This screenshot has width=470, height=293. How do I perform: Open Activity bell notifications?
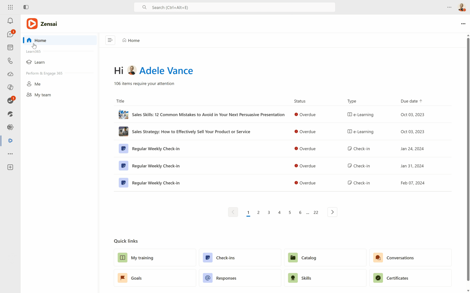(10, 21)
